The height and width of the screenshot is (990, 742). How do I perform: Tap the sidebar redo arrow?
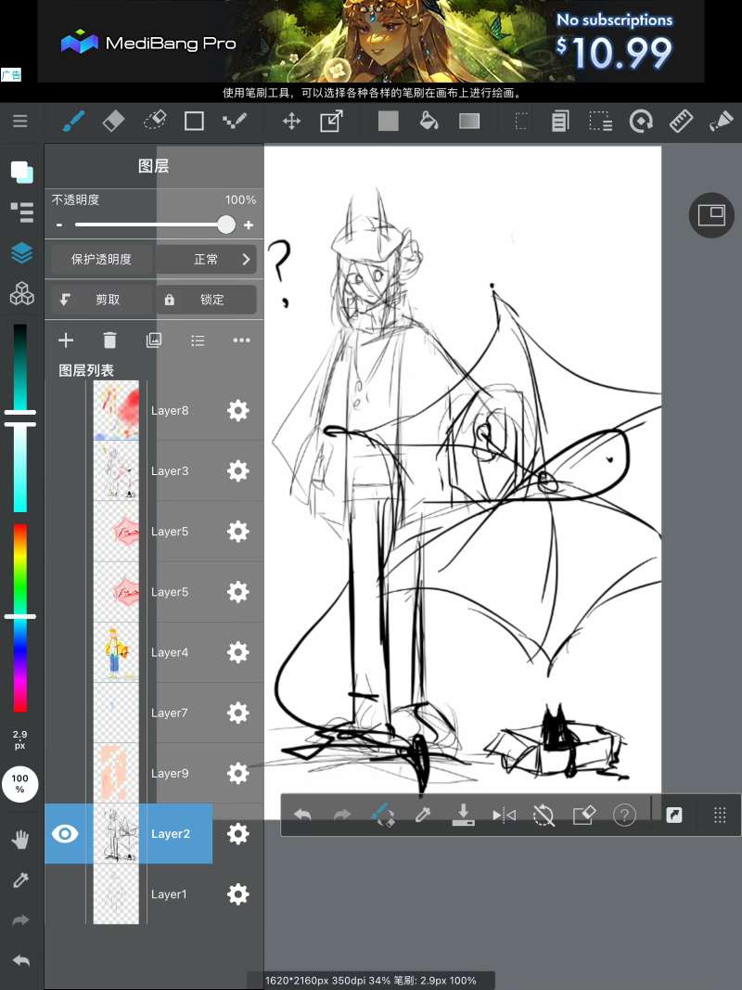[x=20, y=919]
